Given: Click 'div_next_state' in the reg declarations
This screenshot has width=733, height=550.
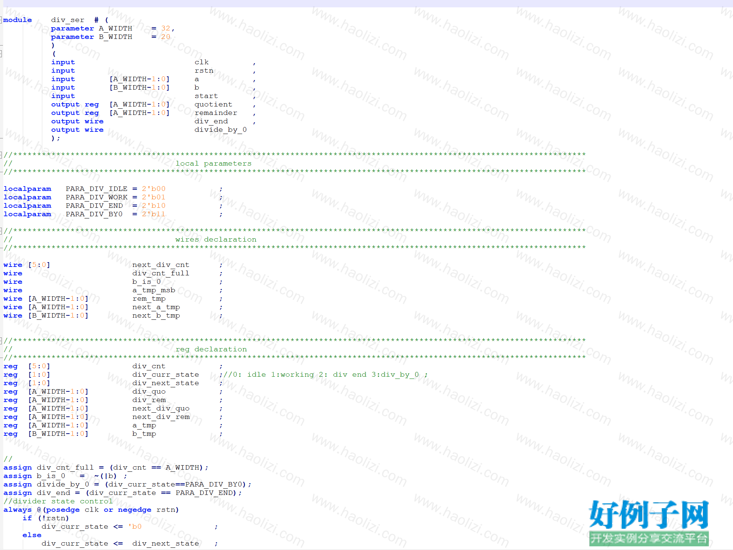Looking at the screenshot, I should tap(166, 383).
